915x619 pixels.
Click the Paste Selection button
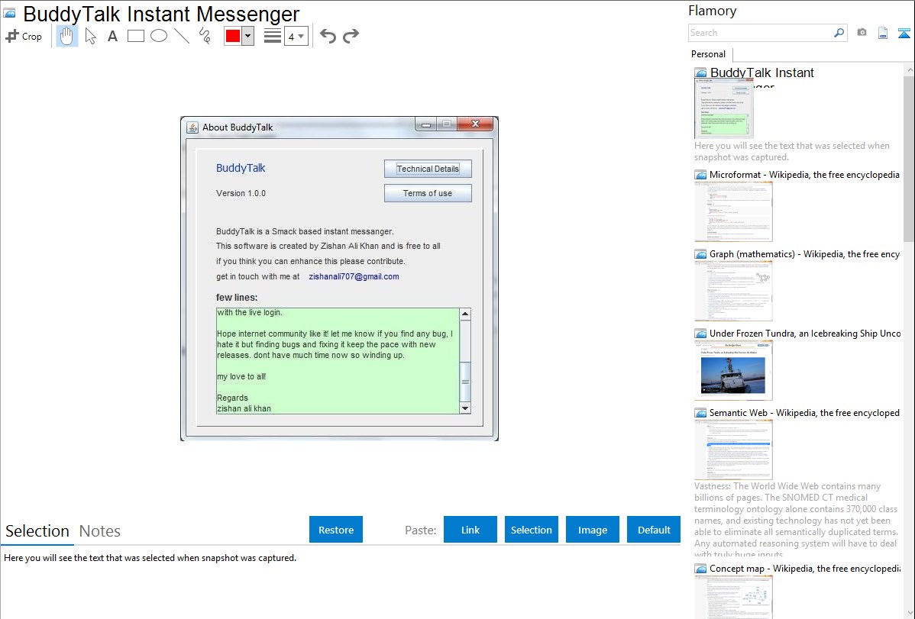point(532,530)
